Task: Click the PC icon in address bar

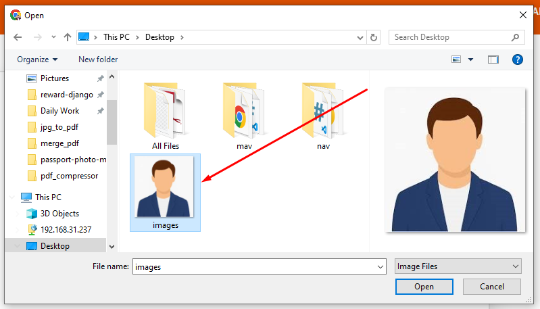Action: (x=84, y=37)
